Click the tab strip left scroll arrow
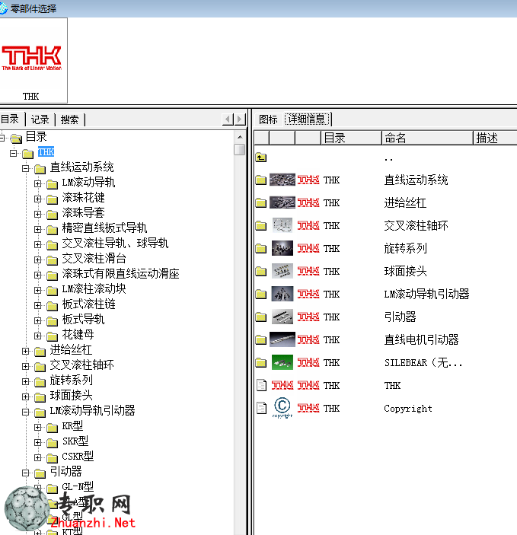This screenshot has width=517, height=535. point(228,119)
